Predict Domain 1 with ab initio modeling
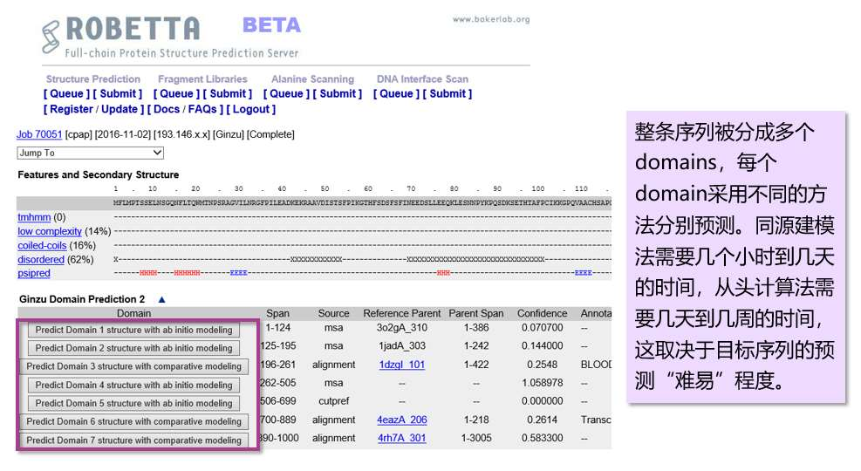Image resolution: width=861 pixels, height=471 pixels. click(134, 330)
